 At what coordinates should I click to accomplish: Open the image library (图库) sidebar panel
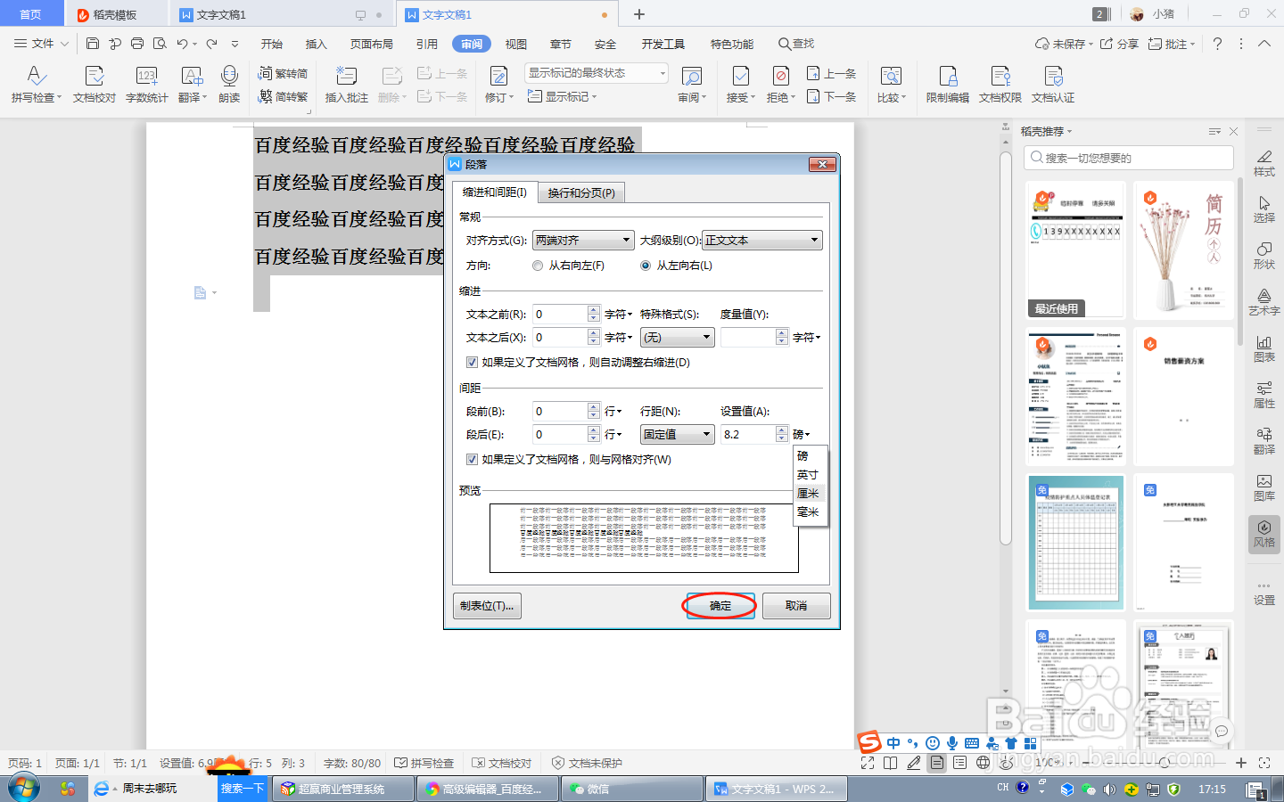(1263, 487)
